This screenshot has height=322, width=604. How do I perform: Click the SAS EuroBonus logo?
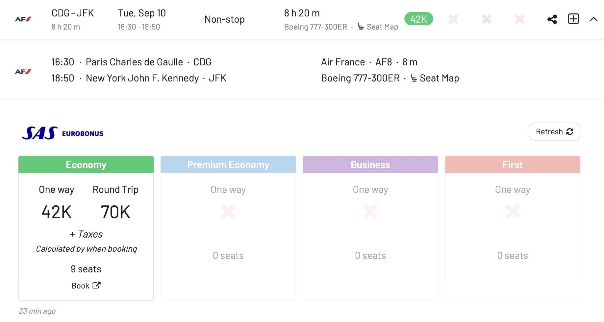[x=63, y=133]
